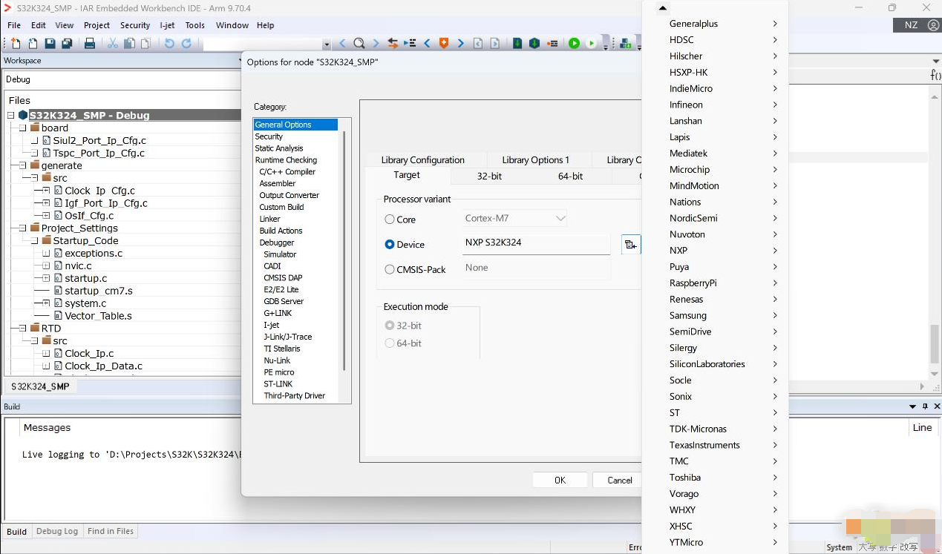
Task: Click the Make build toolbar icon
Action: point(534,44)
